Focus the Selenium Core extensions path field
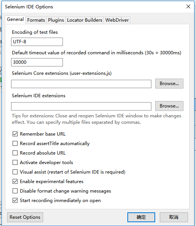The height and width of the screenshot is (226, 196). pos(81,84)
